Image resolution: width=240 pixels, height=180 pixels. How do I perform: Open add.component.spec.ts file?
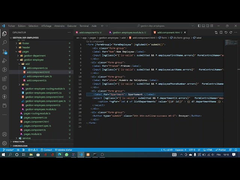point(39,76)
